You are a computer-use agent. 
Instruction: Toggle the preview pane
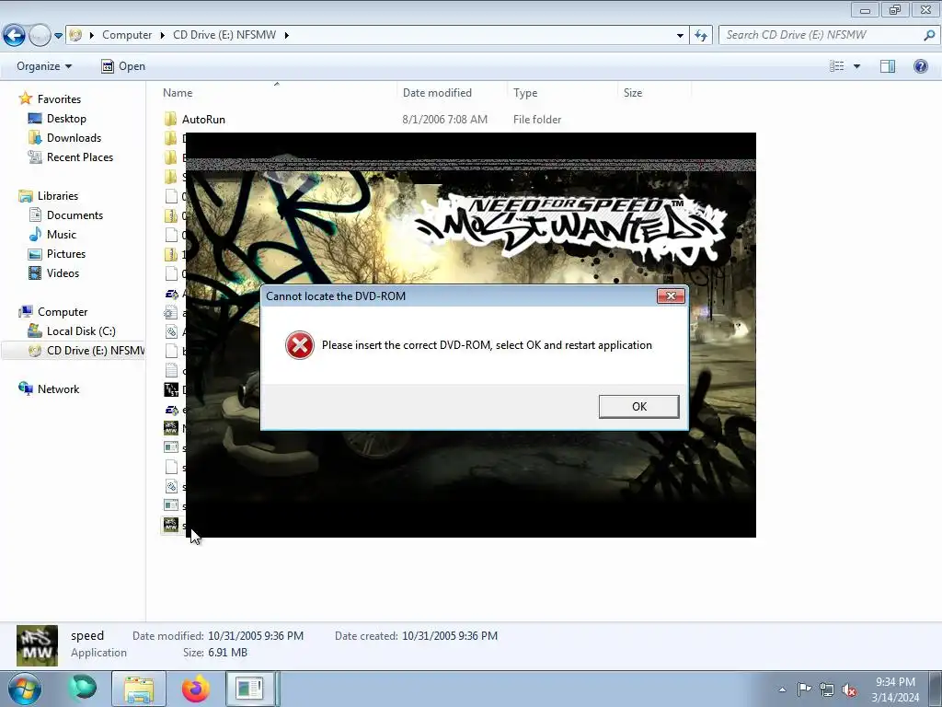888,66
